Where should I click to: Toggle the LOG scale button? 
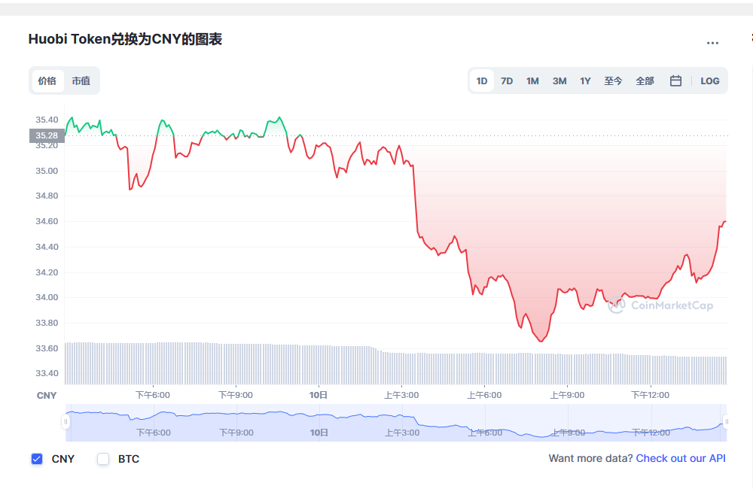[710, 80]
